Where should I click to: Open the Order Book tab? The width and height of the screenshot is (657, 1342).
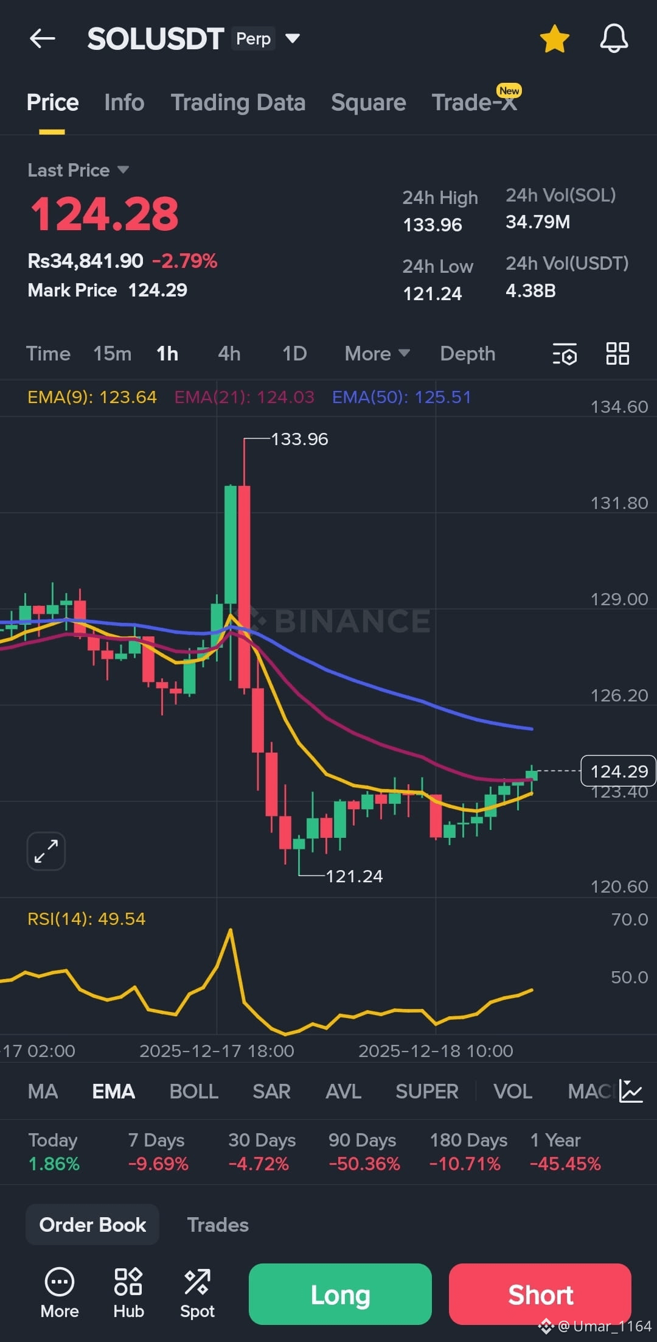92,1224
